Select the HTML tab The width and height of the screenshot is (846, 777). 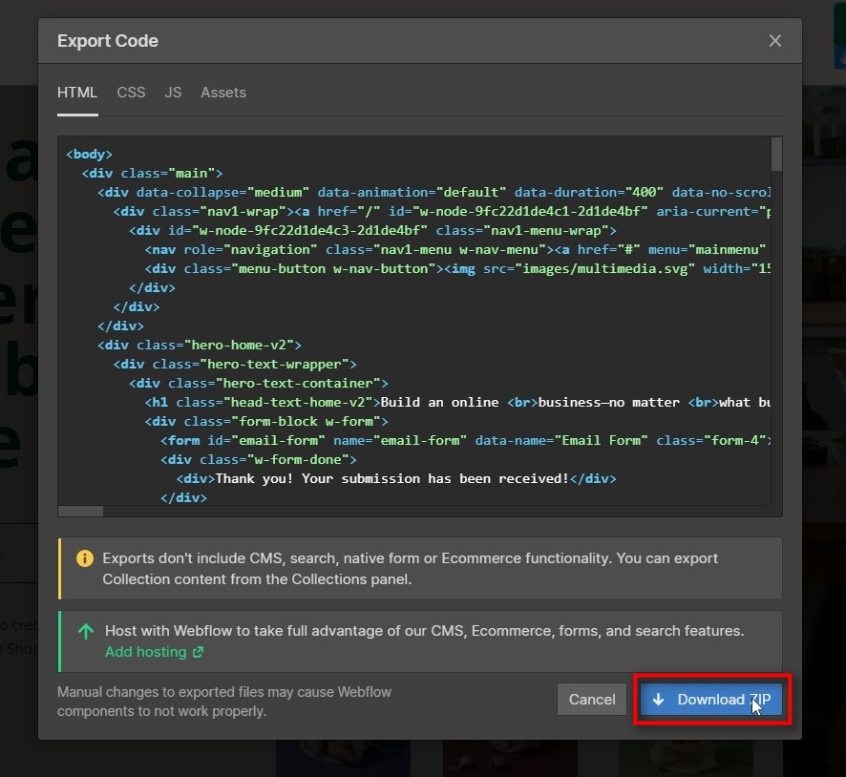click(77, 93)
